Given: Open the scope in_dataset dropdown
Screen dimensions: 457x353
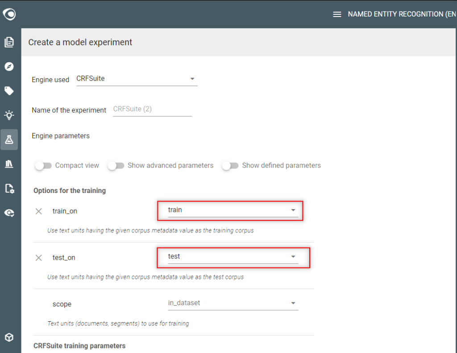Looking at the screenshot, I should (233, 303).
